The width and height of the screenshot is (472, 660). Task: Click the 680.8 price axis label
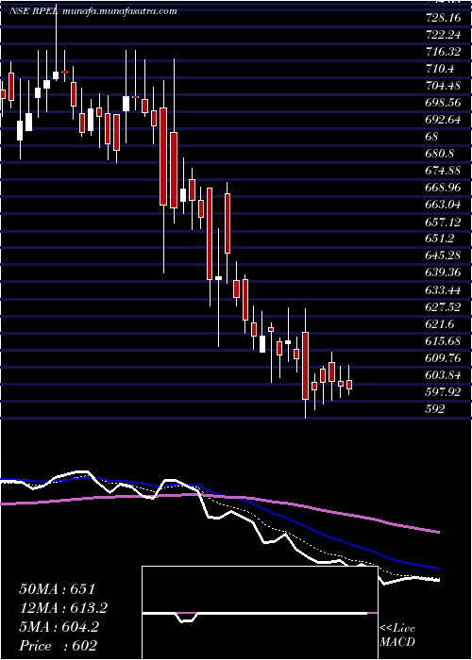tap(440, 154)
